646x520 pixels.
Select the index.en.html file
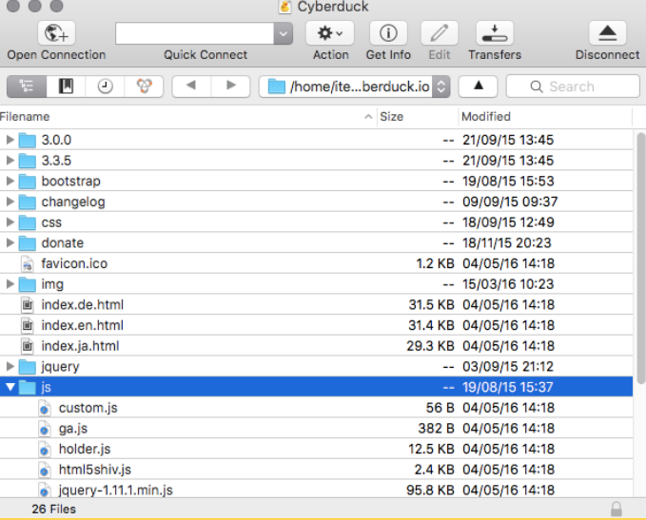[316, 325]
